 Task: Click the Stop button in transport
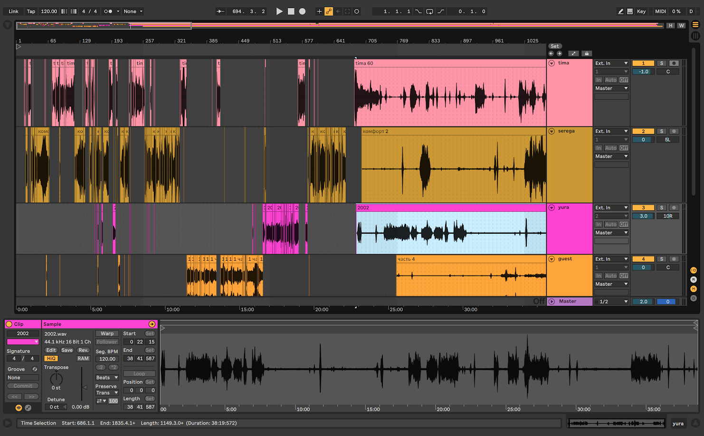coord(291,11)
